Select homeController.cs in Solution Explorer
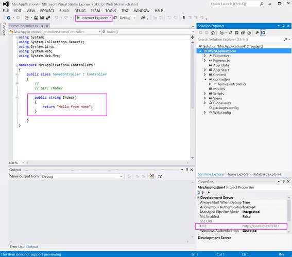The width and height of the screenshot is (292, 257). [232, 84]
